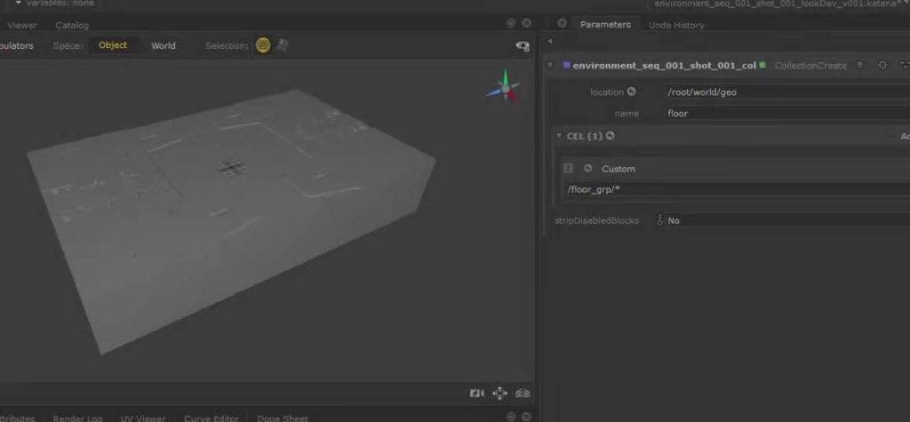This screenshot has width=910, height=422.
Task: Open the Curve Editor tab
Action: tap(212, 418)
